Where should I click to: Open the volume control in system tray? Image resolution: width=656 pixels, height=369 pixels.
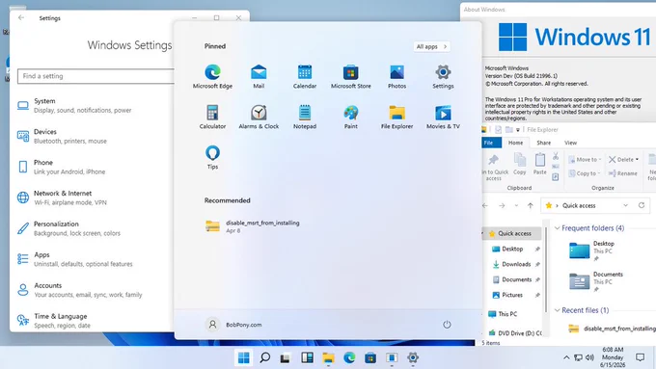pos(589,357)
